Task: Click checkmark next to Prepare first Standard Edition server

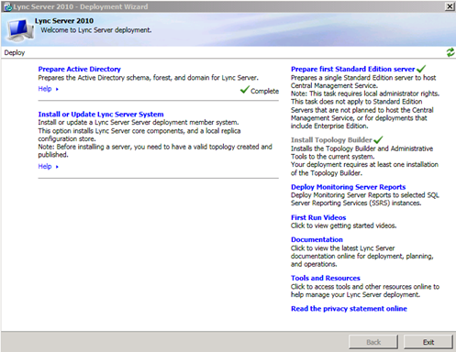Action: click(x=421, y=69)
